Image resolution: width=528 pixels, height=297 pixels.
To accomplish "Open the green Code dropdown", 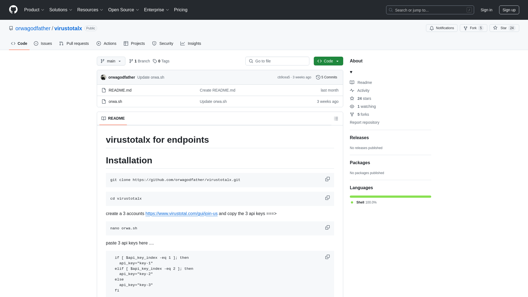I will click(328, 61).
